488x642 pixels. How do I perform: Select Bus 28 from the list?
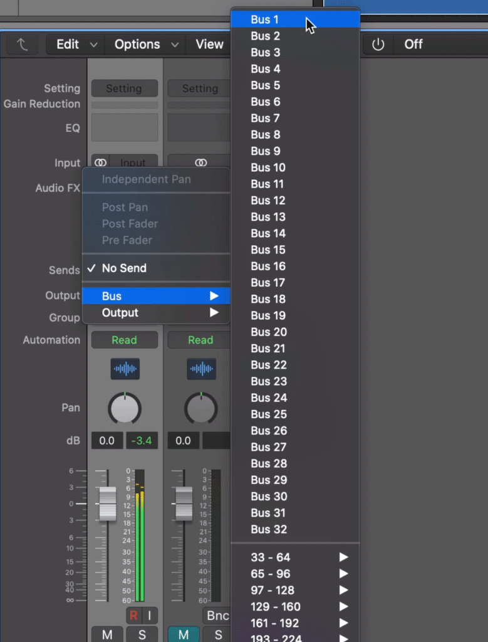[295, 463]
